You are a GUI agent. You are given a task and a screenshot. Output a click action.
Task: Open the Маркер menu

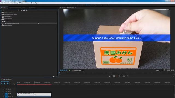click(x=21, y=3)
